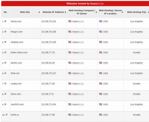The image size is (149, 122).
Task: Click IP address 23.236.77.75
Action: coord(48,53)
